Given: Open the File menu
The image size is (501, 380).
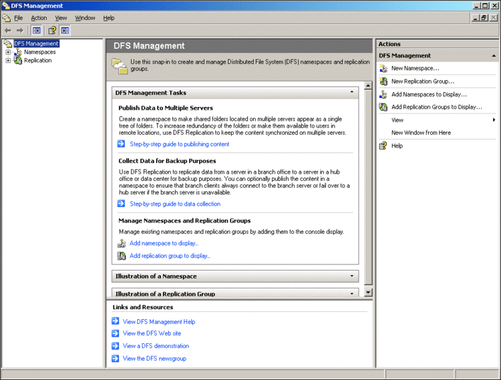Looking at the screenshot, I should (x=19, y=18).
